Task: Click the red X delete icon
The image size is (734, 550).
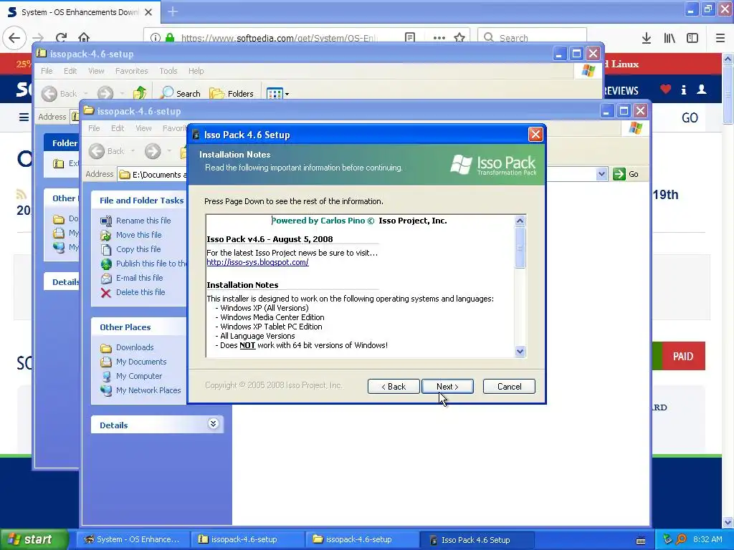Action: [x=106, y=293]
